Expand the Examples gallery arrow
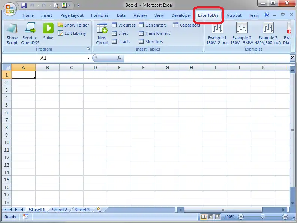297x223 pixels. 293,36
